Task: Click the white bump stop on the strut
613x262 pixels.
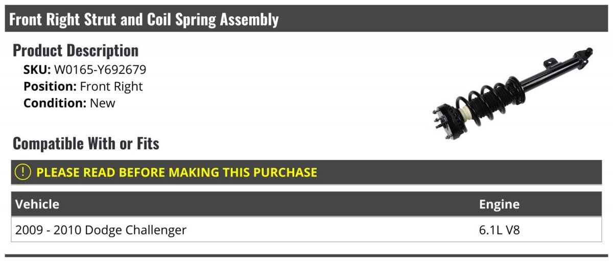Action: (464, 113)
